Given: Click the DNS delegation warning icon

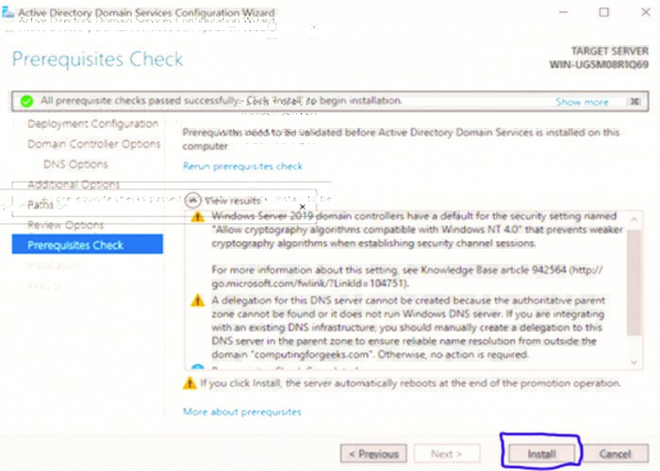Looking at the screenshot, I should 197,300.
